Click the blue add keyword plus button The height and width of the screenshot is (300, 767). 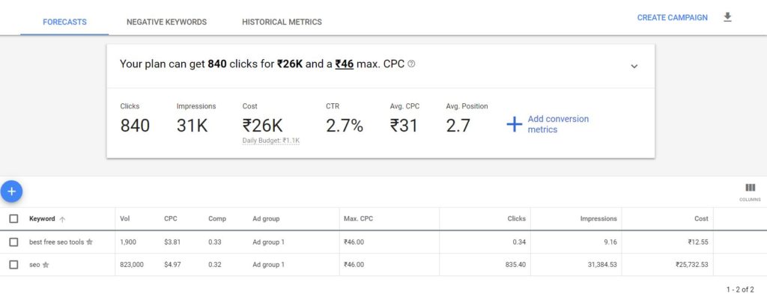tap(11, 192)
